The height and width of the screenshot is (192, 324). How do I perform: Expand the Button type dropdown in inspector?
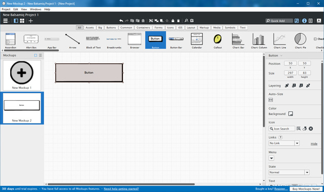coord(281,56)
